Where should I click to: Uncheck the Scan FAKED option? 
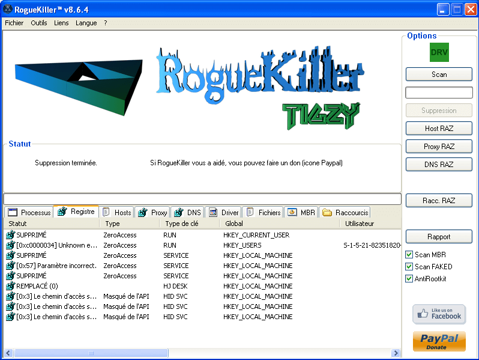[x=409, y=267]
